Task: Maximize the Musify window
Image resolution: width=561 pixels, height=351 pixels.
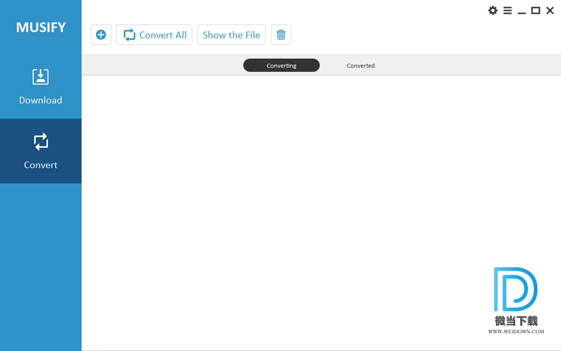Action: tap(535, 10)
